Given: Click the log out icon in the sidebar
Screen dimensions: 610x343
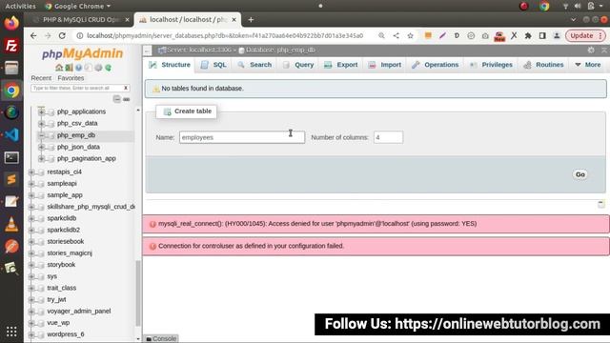Looking at the screenshot, I should coord(69,68).
